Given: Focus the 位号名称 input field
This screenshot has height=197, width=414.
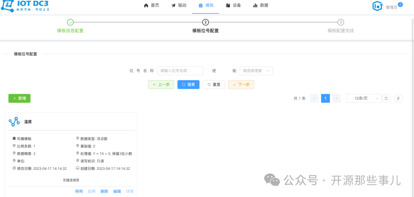Looking at the screenshot, I should pyautogui.click(x=180, y=71).
